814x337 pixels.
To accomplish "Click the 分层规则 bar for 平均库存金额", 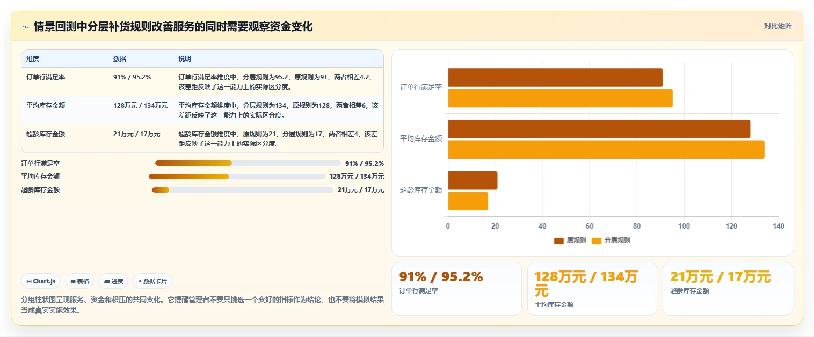I will pos(606,150).
